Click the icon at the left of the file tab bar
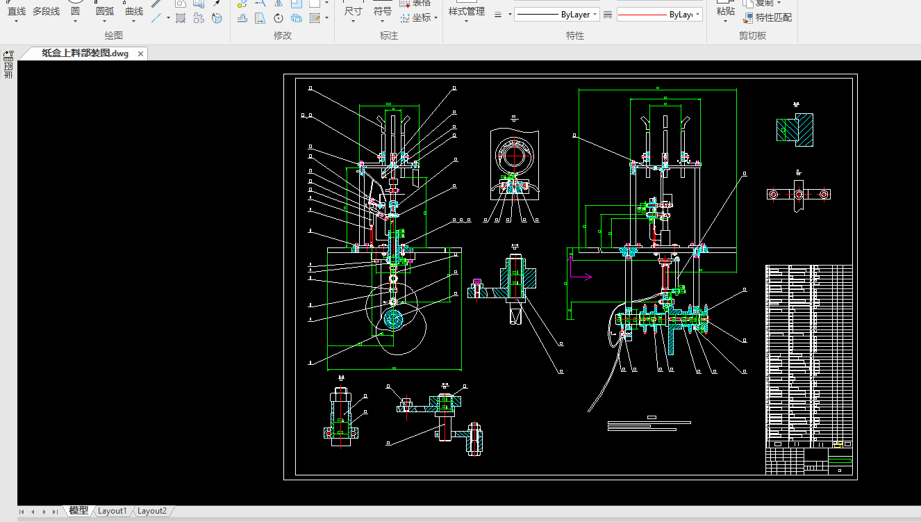Viewport: 921px width, 522px height. click(x=8, y=54)
